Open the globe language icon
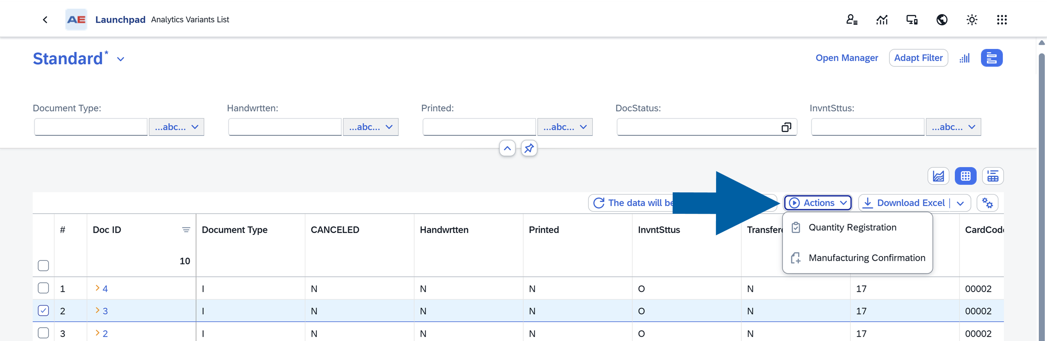1047x341 pixels. [x=942, y=20]
